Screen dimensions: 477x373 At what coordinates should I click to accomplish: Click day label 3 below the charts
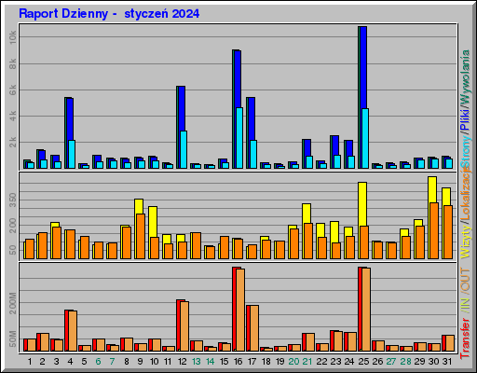point(57,362)
